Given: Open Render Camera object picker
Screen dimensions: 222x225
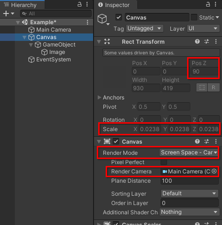Looking at the screenshot, I should pos(214,172).
